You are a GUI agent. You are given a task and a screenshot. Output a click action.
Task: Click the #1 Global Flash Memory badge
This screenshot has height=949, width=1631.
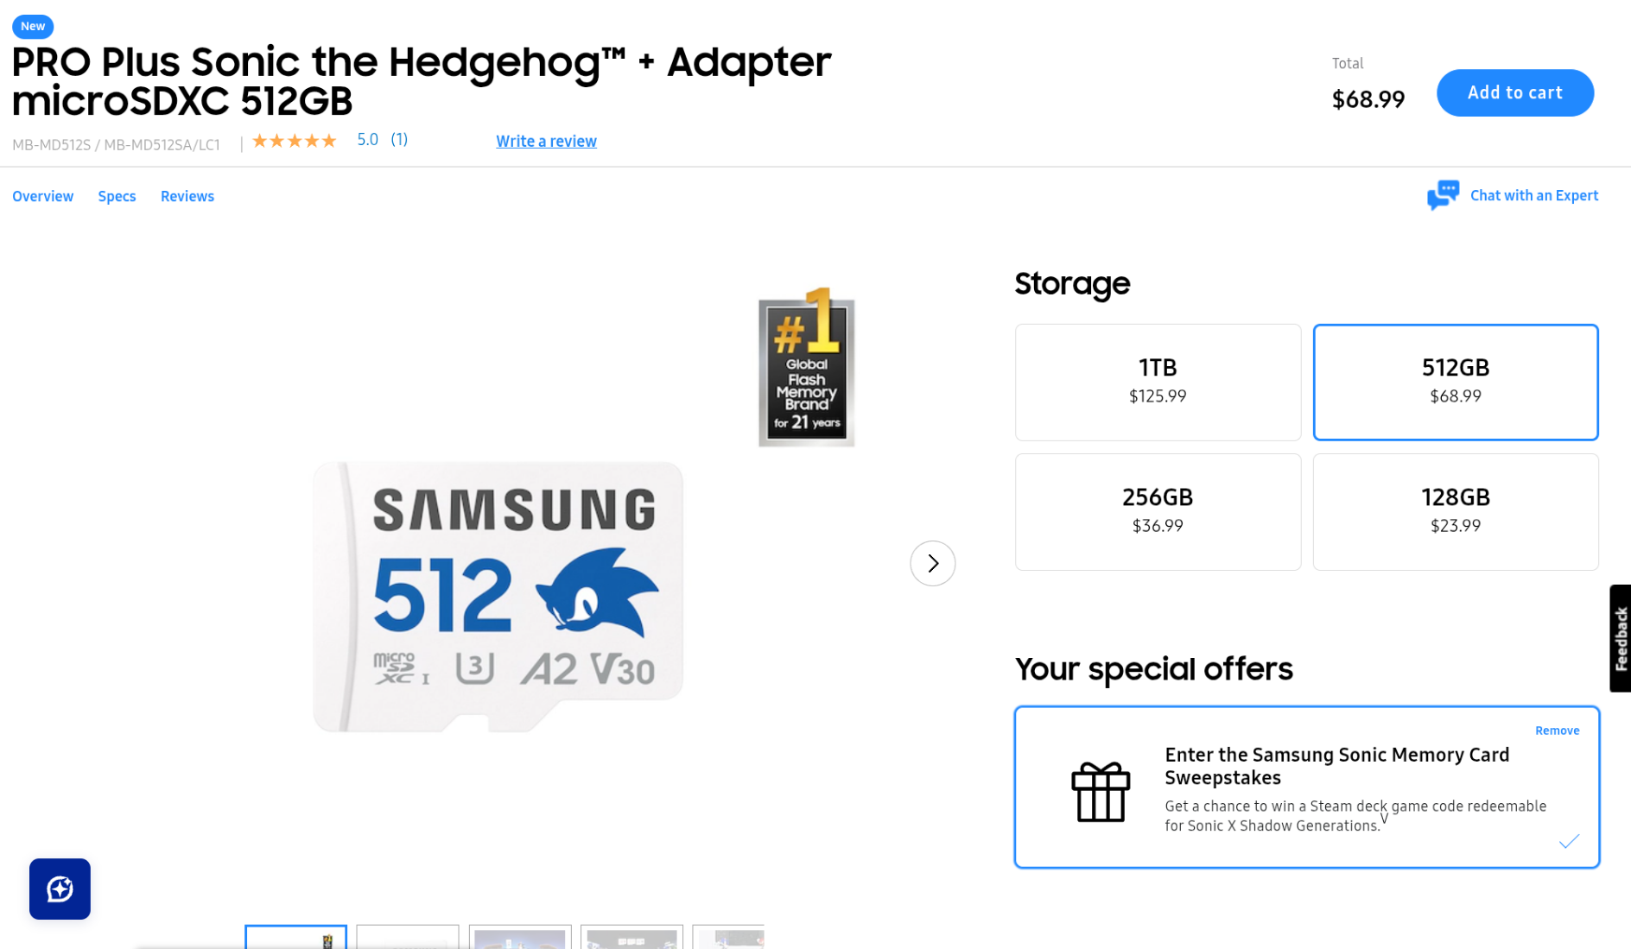[x=806, y=367]
